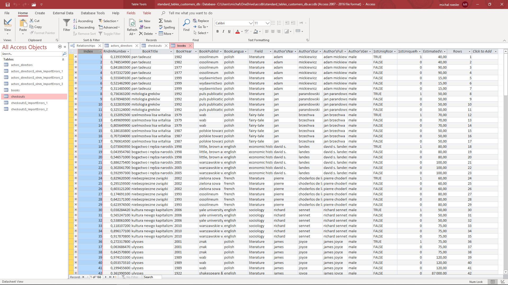This screenshot has height=285, width=508.
Task: Expand subdatasheet for row 8 mitologia greków
Action: (76, 94)
